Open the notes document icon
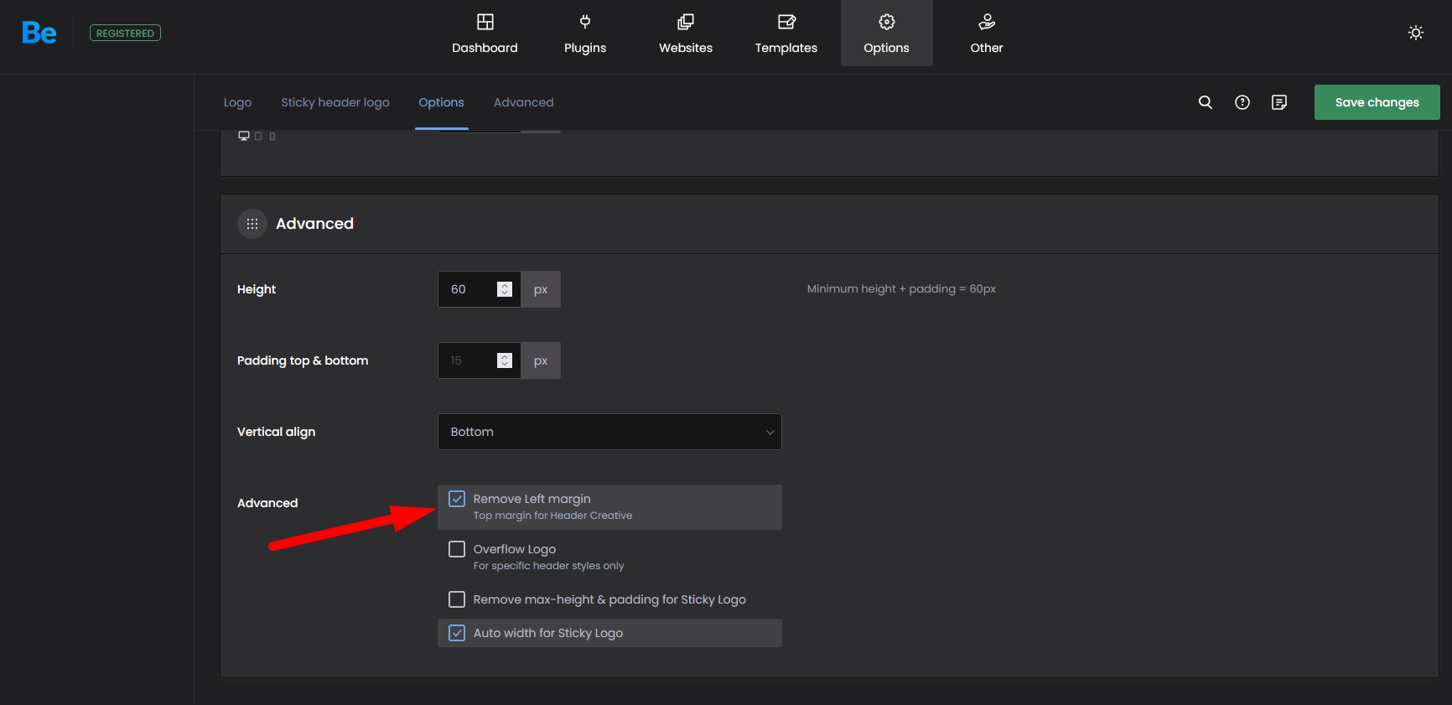This screenshot has height=705, width=1452. point(1279,102)
